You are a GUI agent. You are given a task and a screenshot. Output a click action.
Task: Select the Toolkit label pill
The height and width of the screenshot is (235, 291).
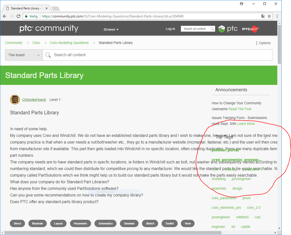pos(170,224)
